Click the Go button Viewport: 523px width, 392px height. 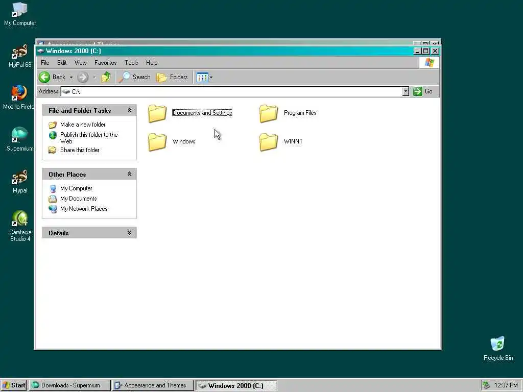[x=422, y=91]
